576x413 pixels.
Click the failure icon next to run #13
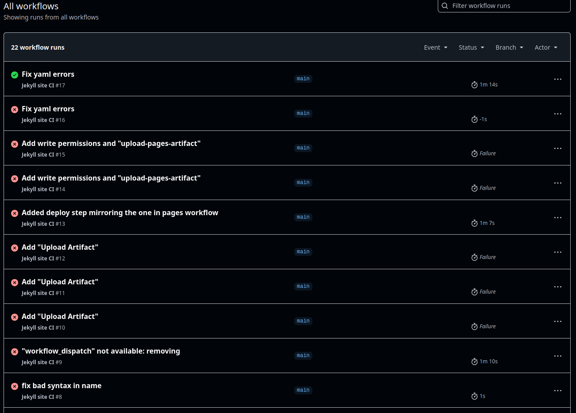coord(14,213)
